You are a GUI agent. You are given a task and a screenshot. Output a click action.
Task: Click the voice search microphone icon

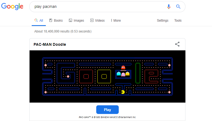pyautogui.click(x=169, y=6)
